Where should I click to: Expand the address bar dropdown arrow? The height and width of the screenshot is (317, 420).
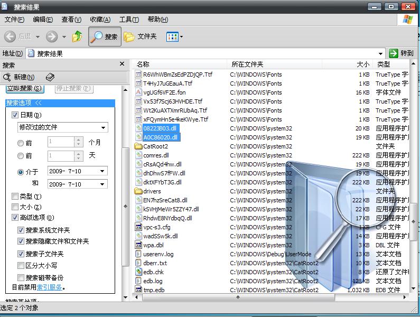coord(381,53)
